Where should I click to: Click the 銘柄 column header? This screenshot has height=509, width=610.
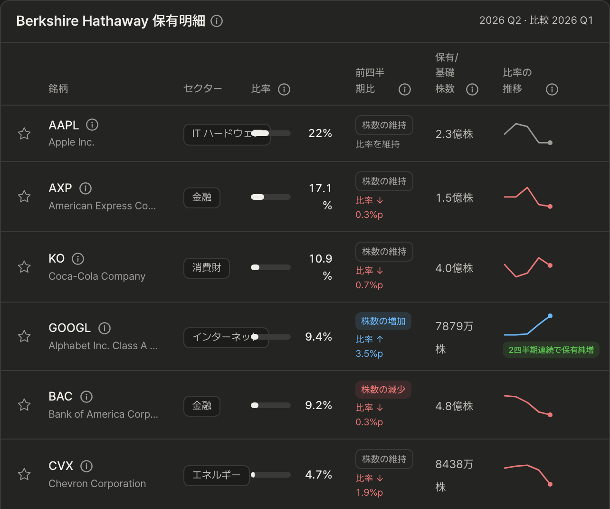pos(58,89)
